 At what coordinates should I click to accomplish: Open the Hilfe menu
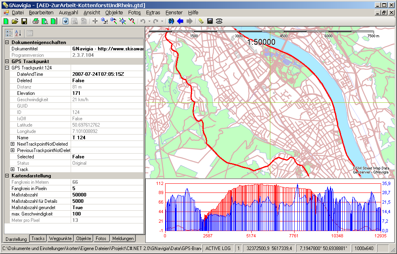pyautogui.click(x=193, y=12)
